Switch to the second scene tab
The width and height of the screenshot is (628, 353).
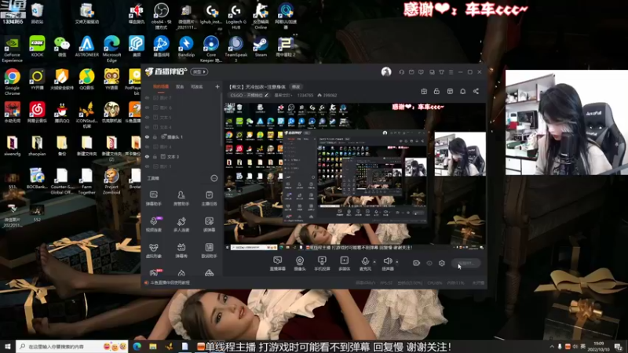tap(180, 86)
